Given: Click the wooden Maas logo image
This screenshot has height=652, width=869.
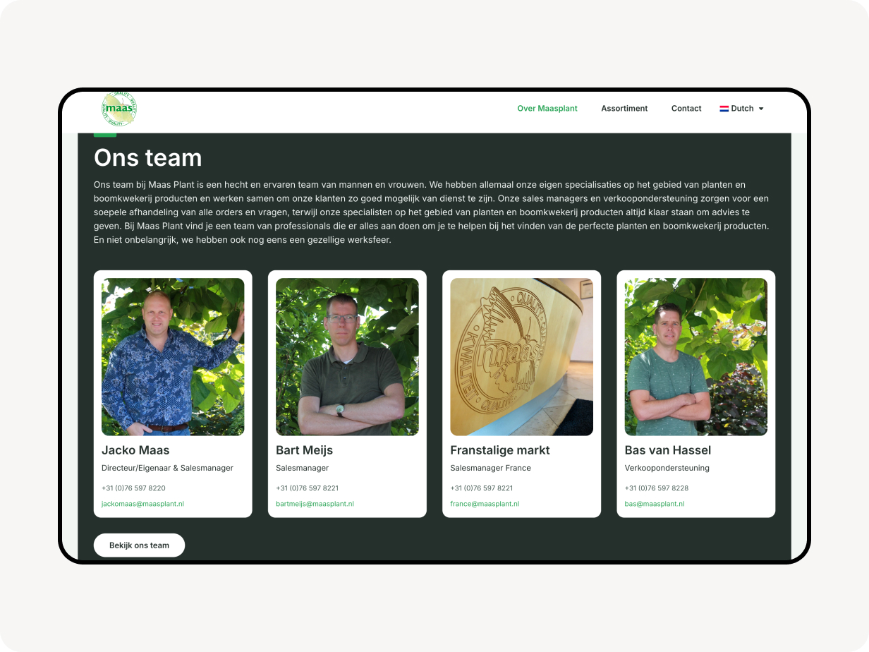Looking at the screenshot, I should tap(521, 357).
